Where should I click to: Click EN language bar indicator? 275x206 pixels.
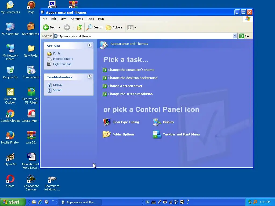pyautogui.click(x=147, y=202)
